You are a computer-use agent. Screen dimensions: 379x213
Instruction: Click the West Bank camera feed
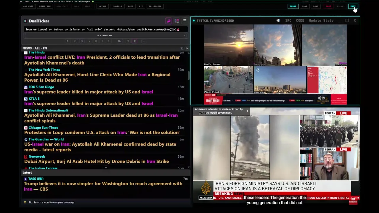click(228, 80)
